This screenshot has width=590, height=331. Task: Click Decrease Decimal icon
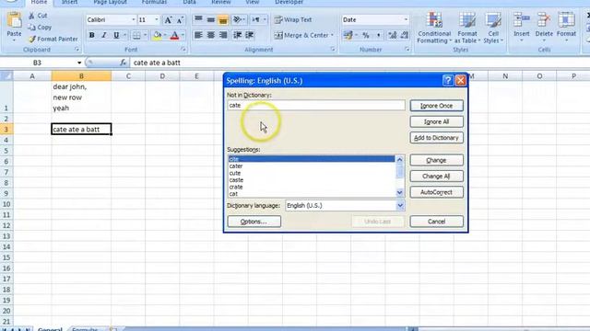(405, 35)
